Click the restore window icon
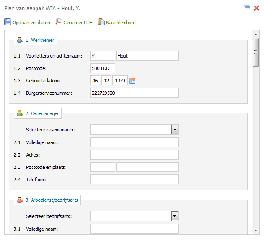Screen dimensions: 264x241 pos(247,8)
